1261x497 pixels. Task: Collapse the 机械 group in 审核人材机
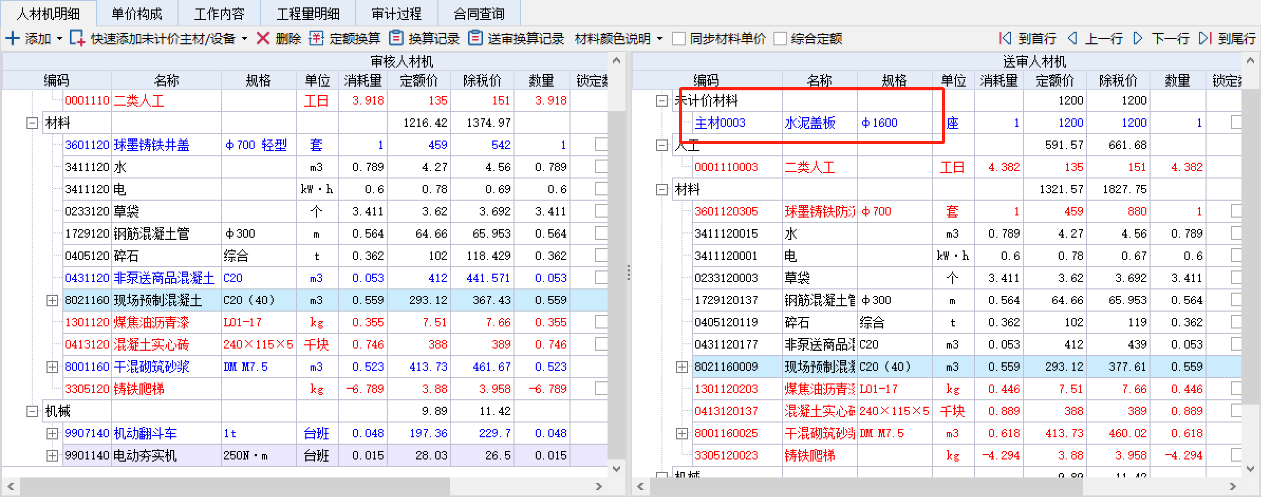point(32,411)
